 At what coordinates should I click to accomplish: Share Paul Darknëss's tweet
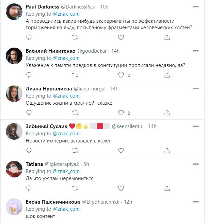pos(167,38)
